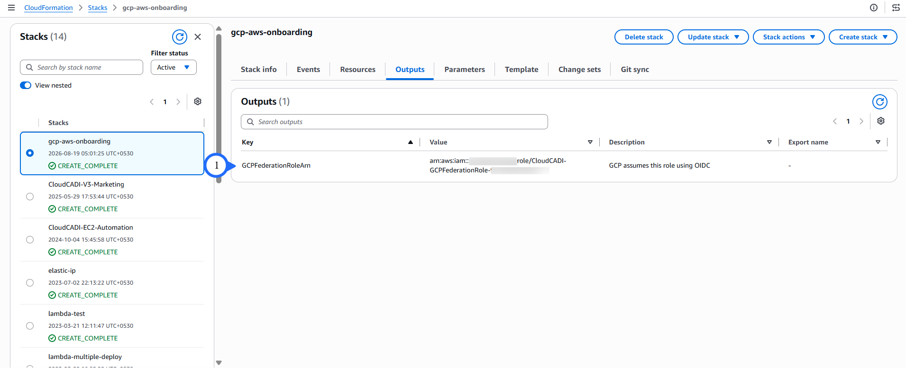Open the Stacks breadcrumb link
The width and height of the screenshot is (906, 368).
tap(98, 8)
